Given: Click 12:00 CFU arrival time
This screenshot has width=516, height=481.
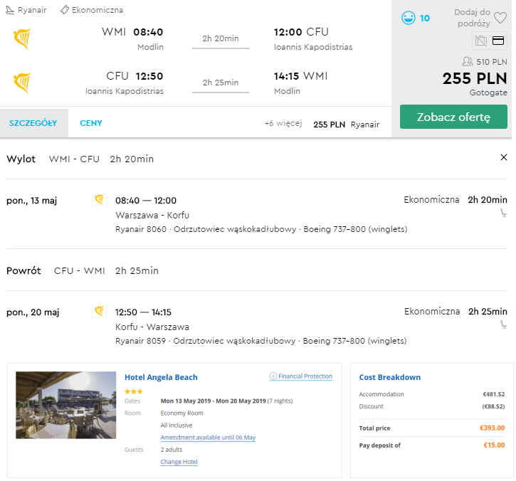Looking at the screenshot, I should pos(301,32).
